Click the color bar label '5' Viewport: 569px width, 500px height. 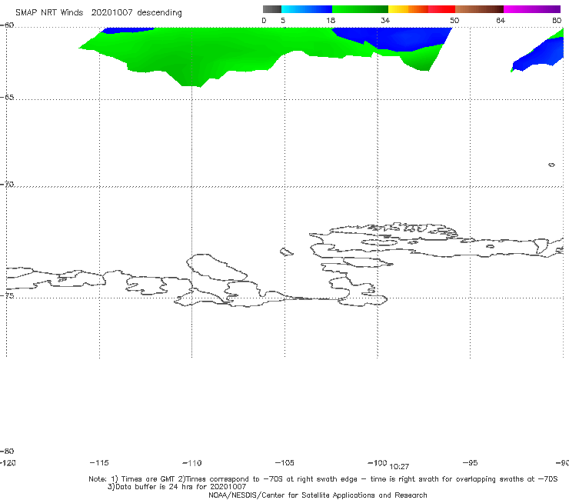(x=283, y=20)
